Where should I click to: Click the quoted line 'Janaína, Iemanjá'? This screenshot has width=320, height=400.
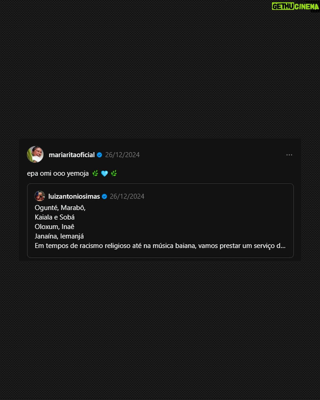tap(59, 236)
